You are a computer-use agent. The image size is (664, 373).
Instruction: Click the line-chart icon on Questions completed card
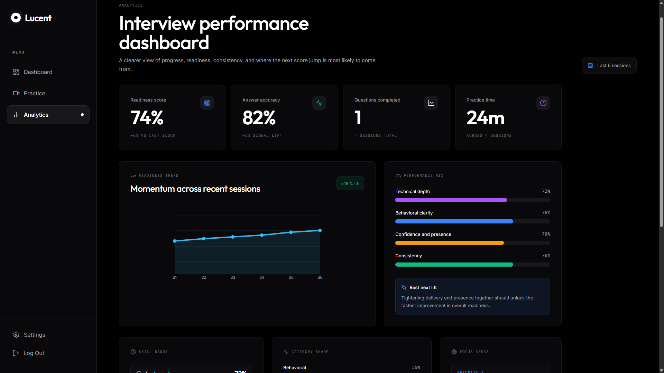click(x=431, y=103)
